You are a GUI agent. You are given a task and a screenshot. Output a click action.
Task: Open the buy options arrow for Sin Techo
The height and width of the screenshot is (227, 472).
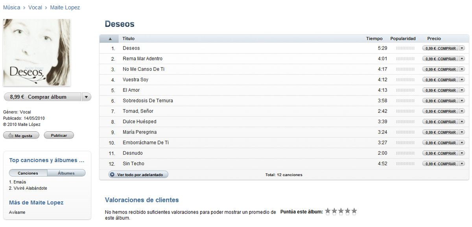(462, 164)
